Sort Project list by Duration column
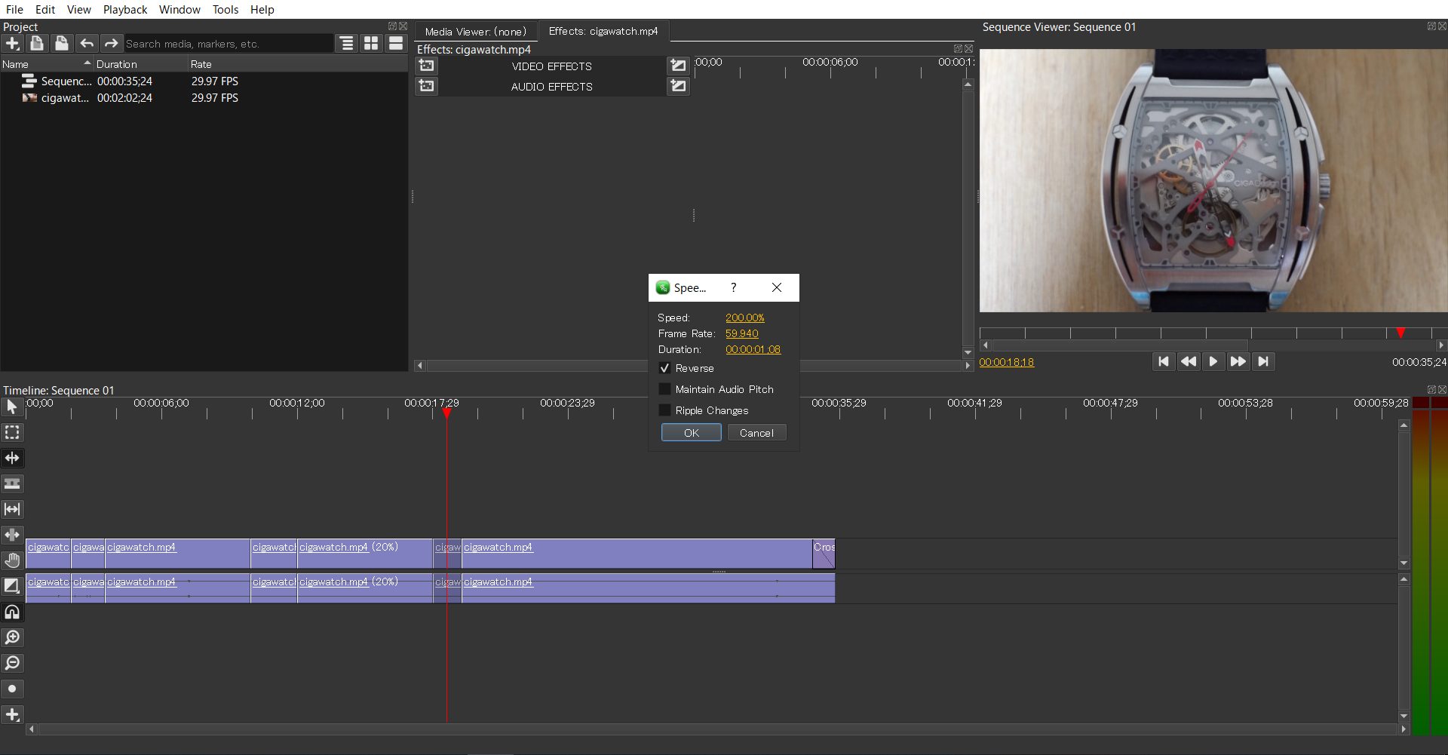Viewport: 1448px width, 755px height. click(141, 64)
